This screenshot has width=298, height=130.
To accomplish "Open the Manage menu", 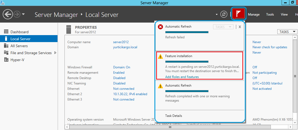I will [254, 14].
